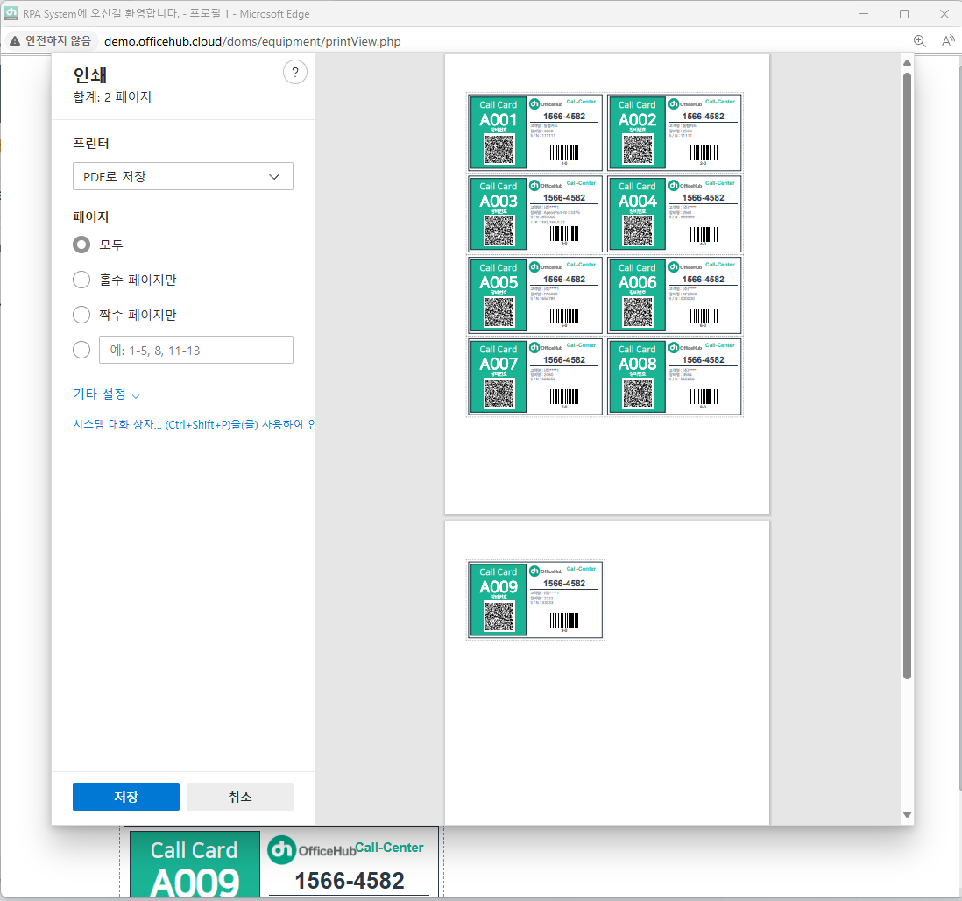Screen dimensions: 962x901
Task: Click the A005 call card in preview
Action: coord(535,295)
